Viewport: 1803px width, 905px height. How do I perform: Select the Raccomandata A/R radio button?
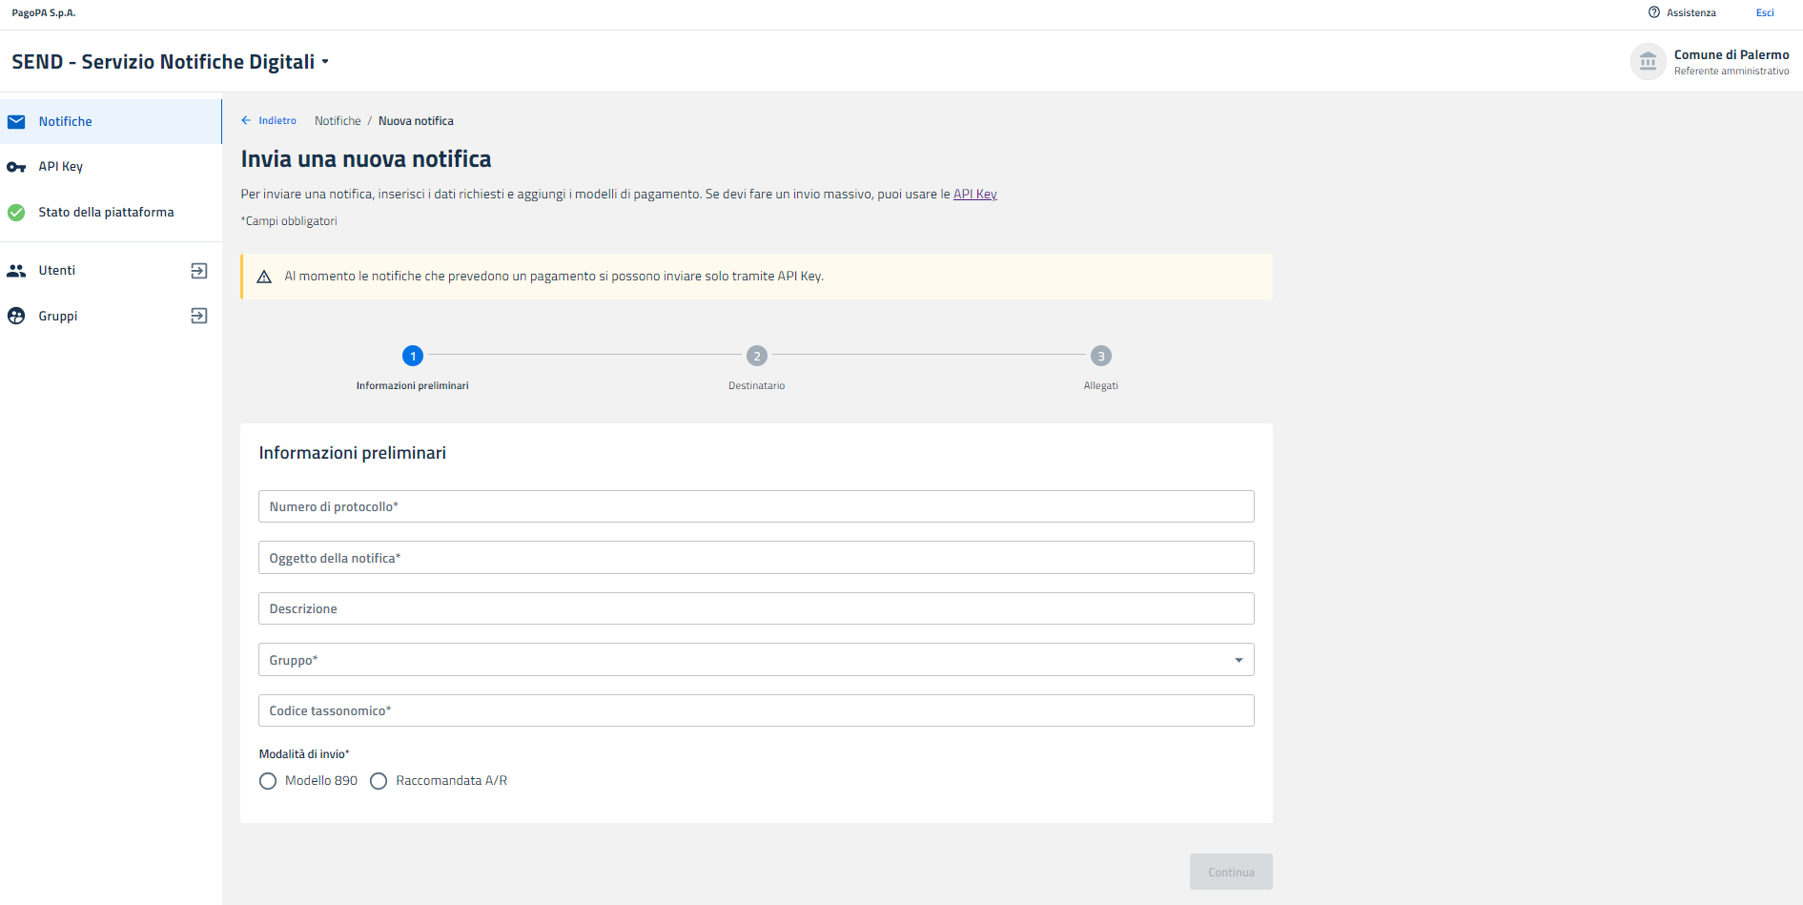[379, 781]
